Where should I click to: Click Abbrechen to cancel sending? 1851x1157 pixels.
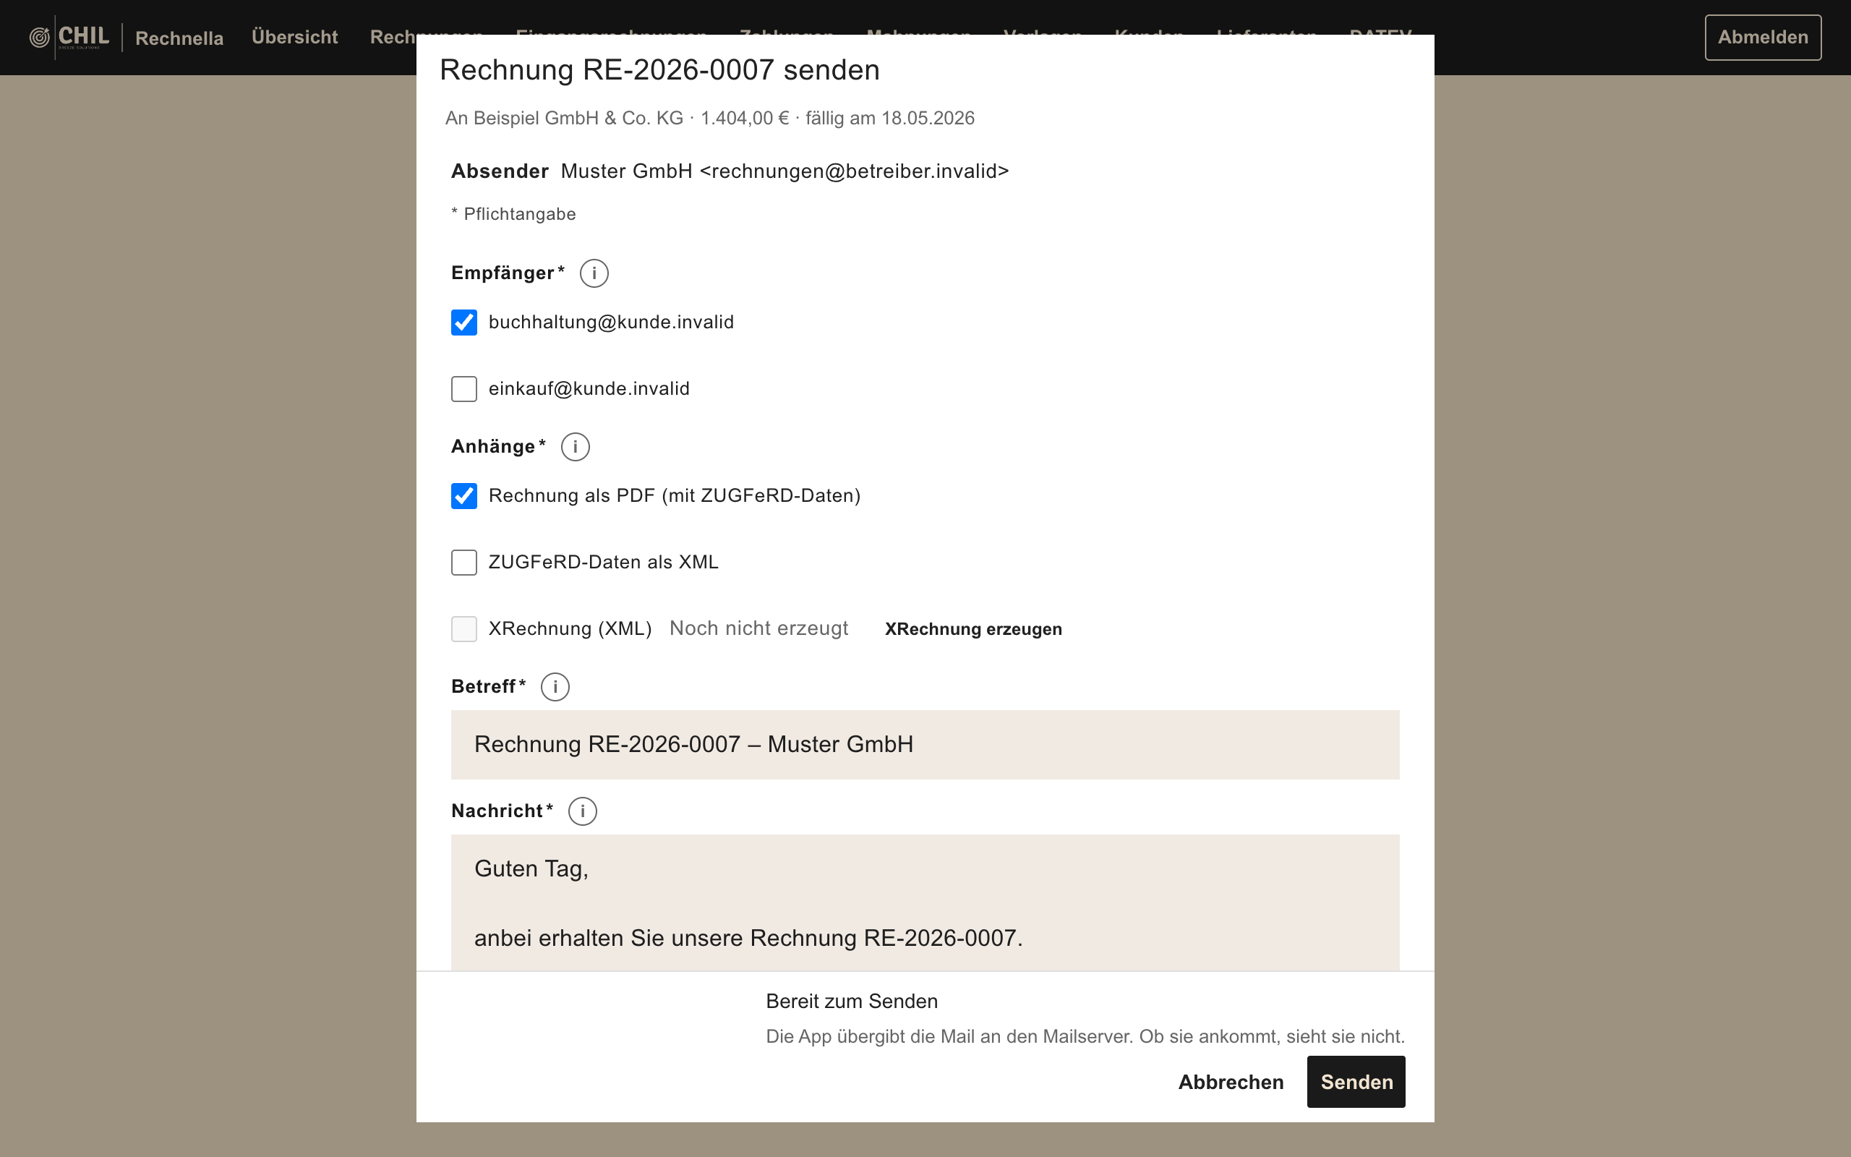coord(1231,1082)
